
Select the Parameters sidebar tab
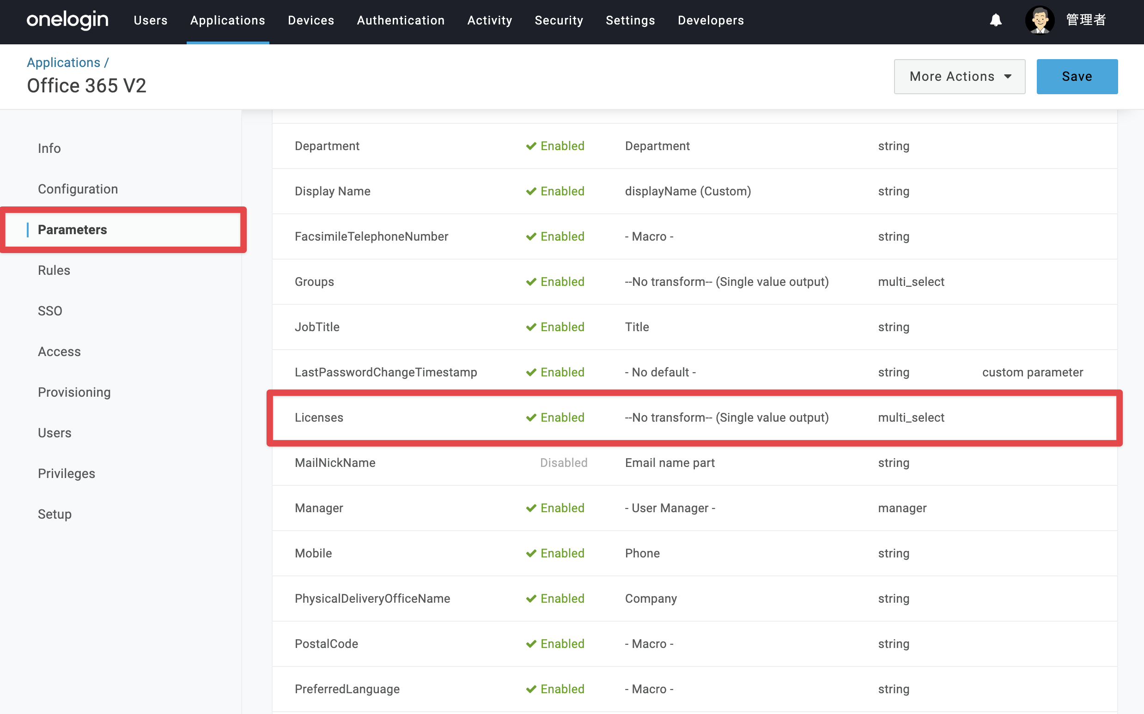72,230
